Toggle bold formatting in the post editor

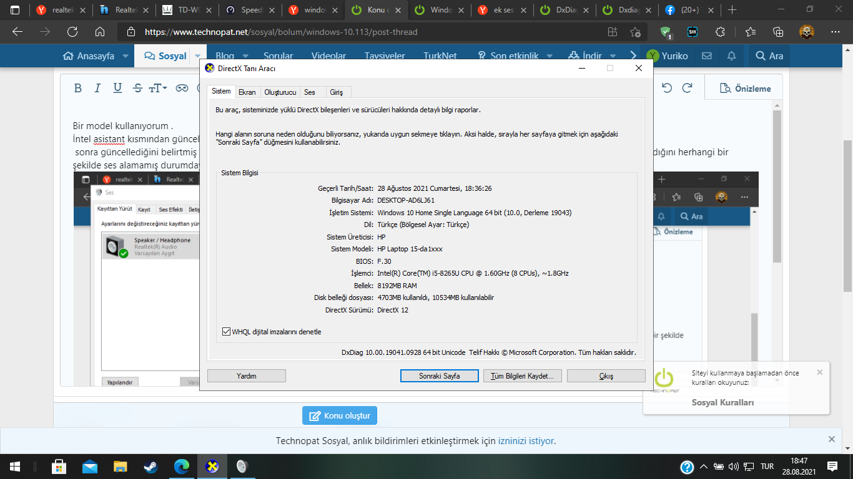click(78, 89)
